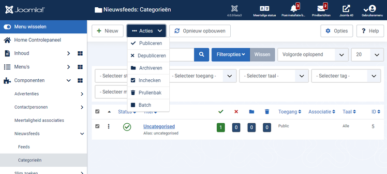Collapse the Componenten sidebar menu

point(69,80)
